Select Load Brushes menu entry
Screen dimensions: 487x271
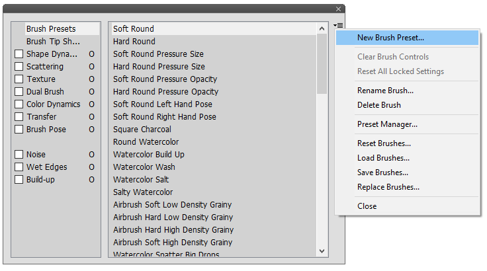click(383, 158)
